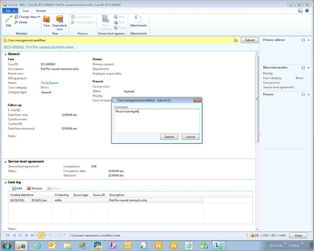Viewport: 314px width, 251px height.
Task: Create a new Case from the ribbon
Action: pos(47,20)
